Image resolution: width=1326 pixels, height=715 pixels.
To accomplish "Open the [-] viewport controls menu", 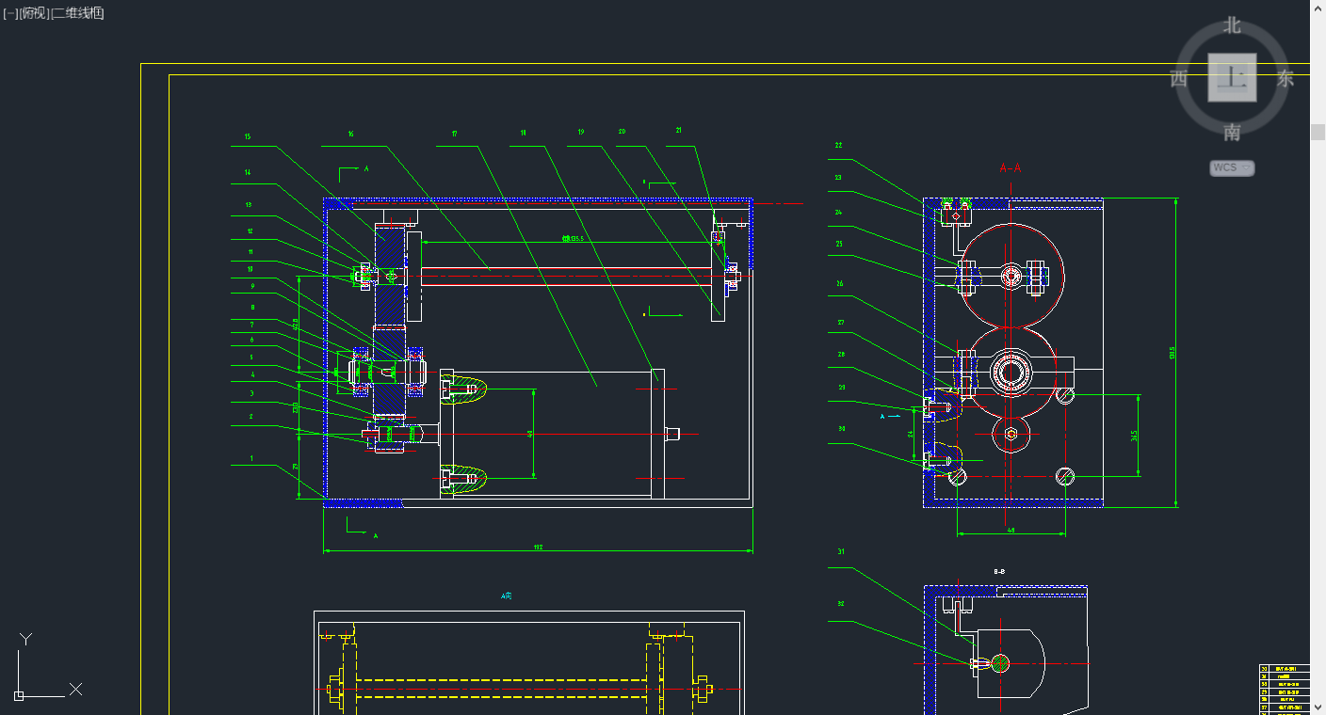I will point(10,13).
